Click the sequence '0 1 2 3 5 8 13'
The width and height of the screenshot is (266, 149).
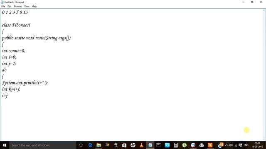[15, 12]
